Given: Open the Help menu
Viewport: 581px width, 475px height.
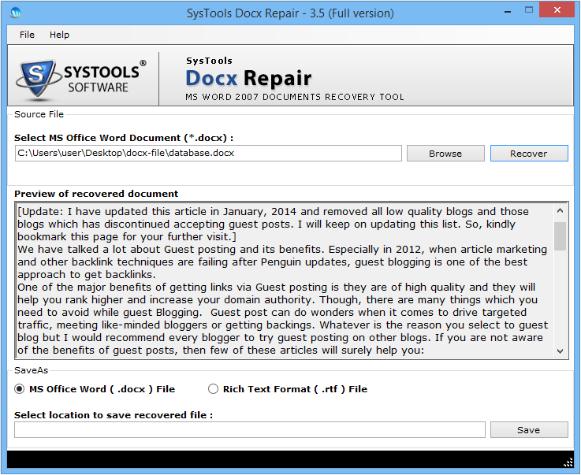Looking at the screenshot, I should [x=59, y=35].
